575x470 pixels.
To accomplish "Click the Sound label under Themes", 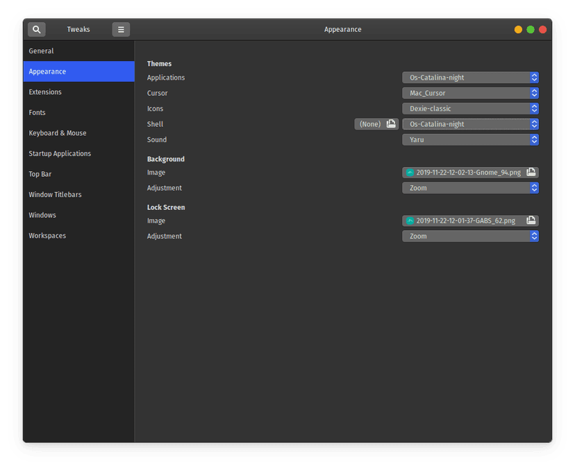I will 157,139.
